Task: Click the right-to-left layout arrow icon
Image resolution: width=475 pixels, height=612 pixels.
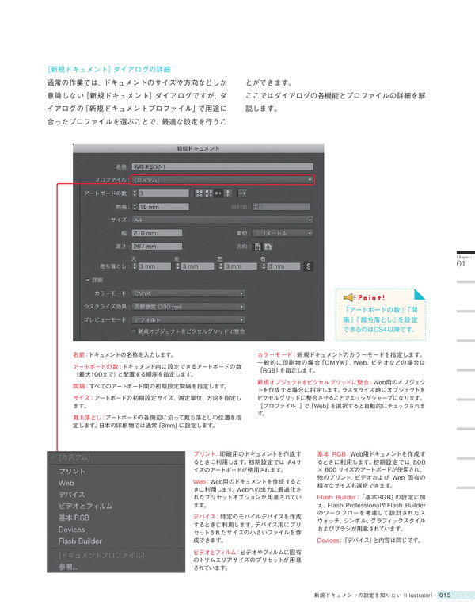Action: pos(242,193)
